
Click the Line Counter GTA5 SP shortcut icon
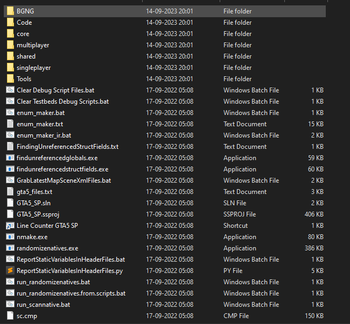(x=10, y=226)
